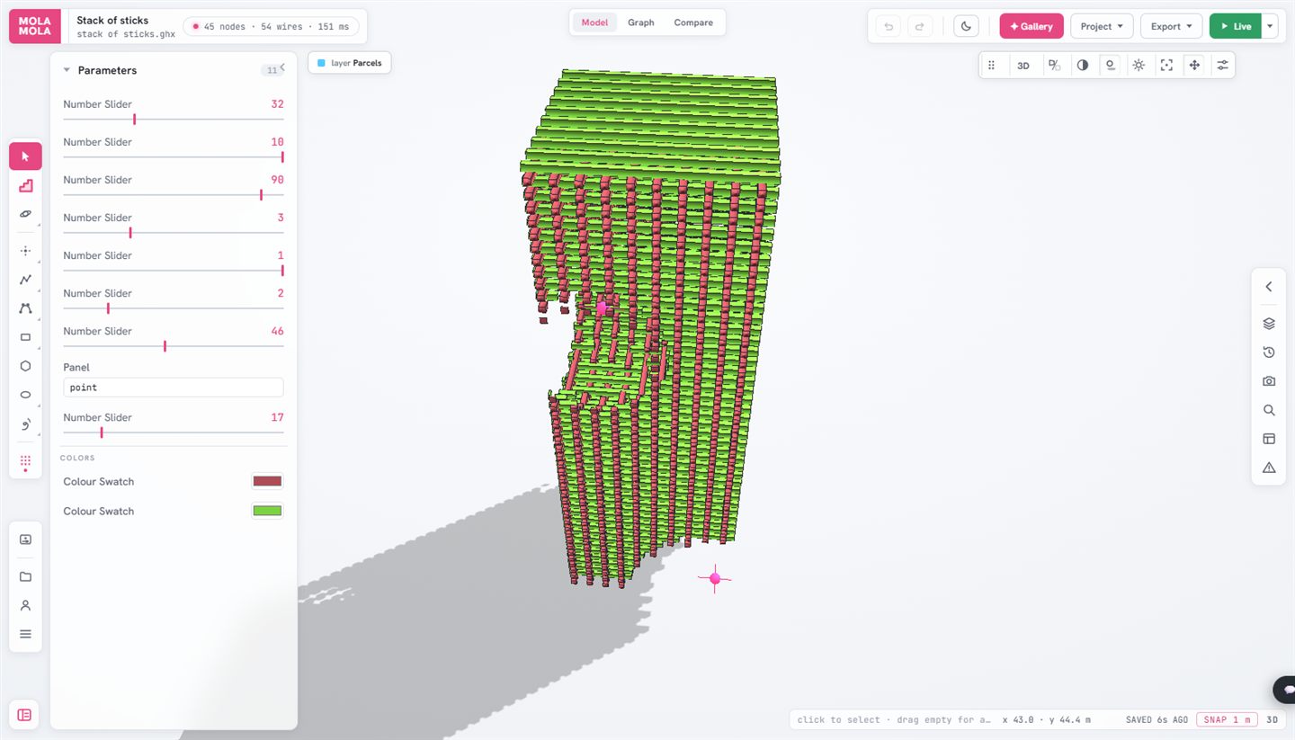Toggle the ground shadow button
The width and height of the screenshot is (1295, 740).
click(1111, 65)
